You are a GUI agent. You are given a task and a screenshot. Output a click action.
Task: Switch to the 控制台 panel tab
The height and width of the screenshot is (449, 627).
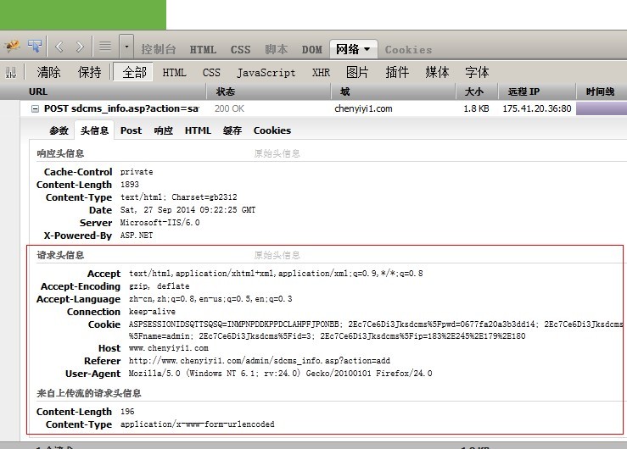tap(159, 50)
